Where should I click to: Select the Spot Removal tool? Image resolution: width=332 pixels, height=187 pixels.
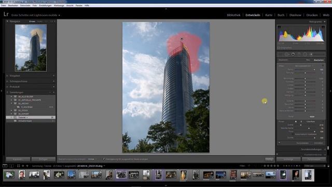pyautogui.click(x=287, y=55)
